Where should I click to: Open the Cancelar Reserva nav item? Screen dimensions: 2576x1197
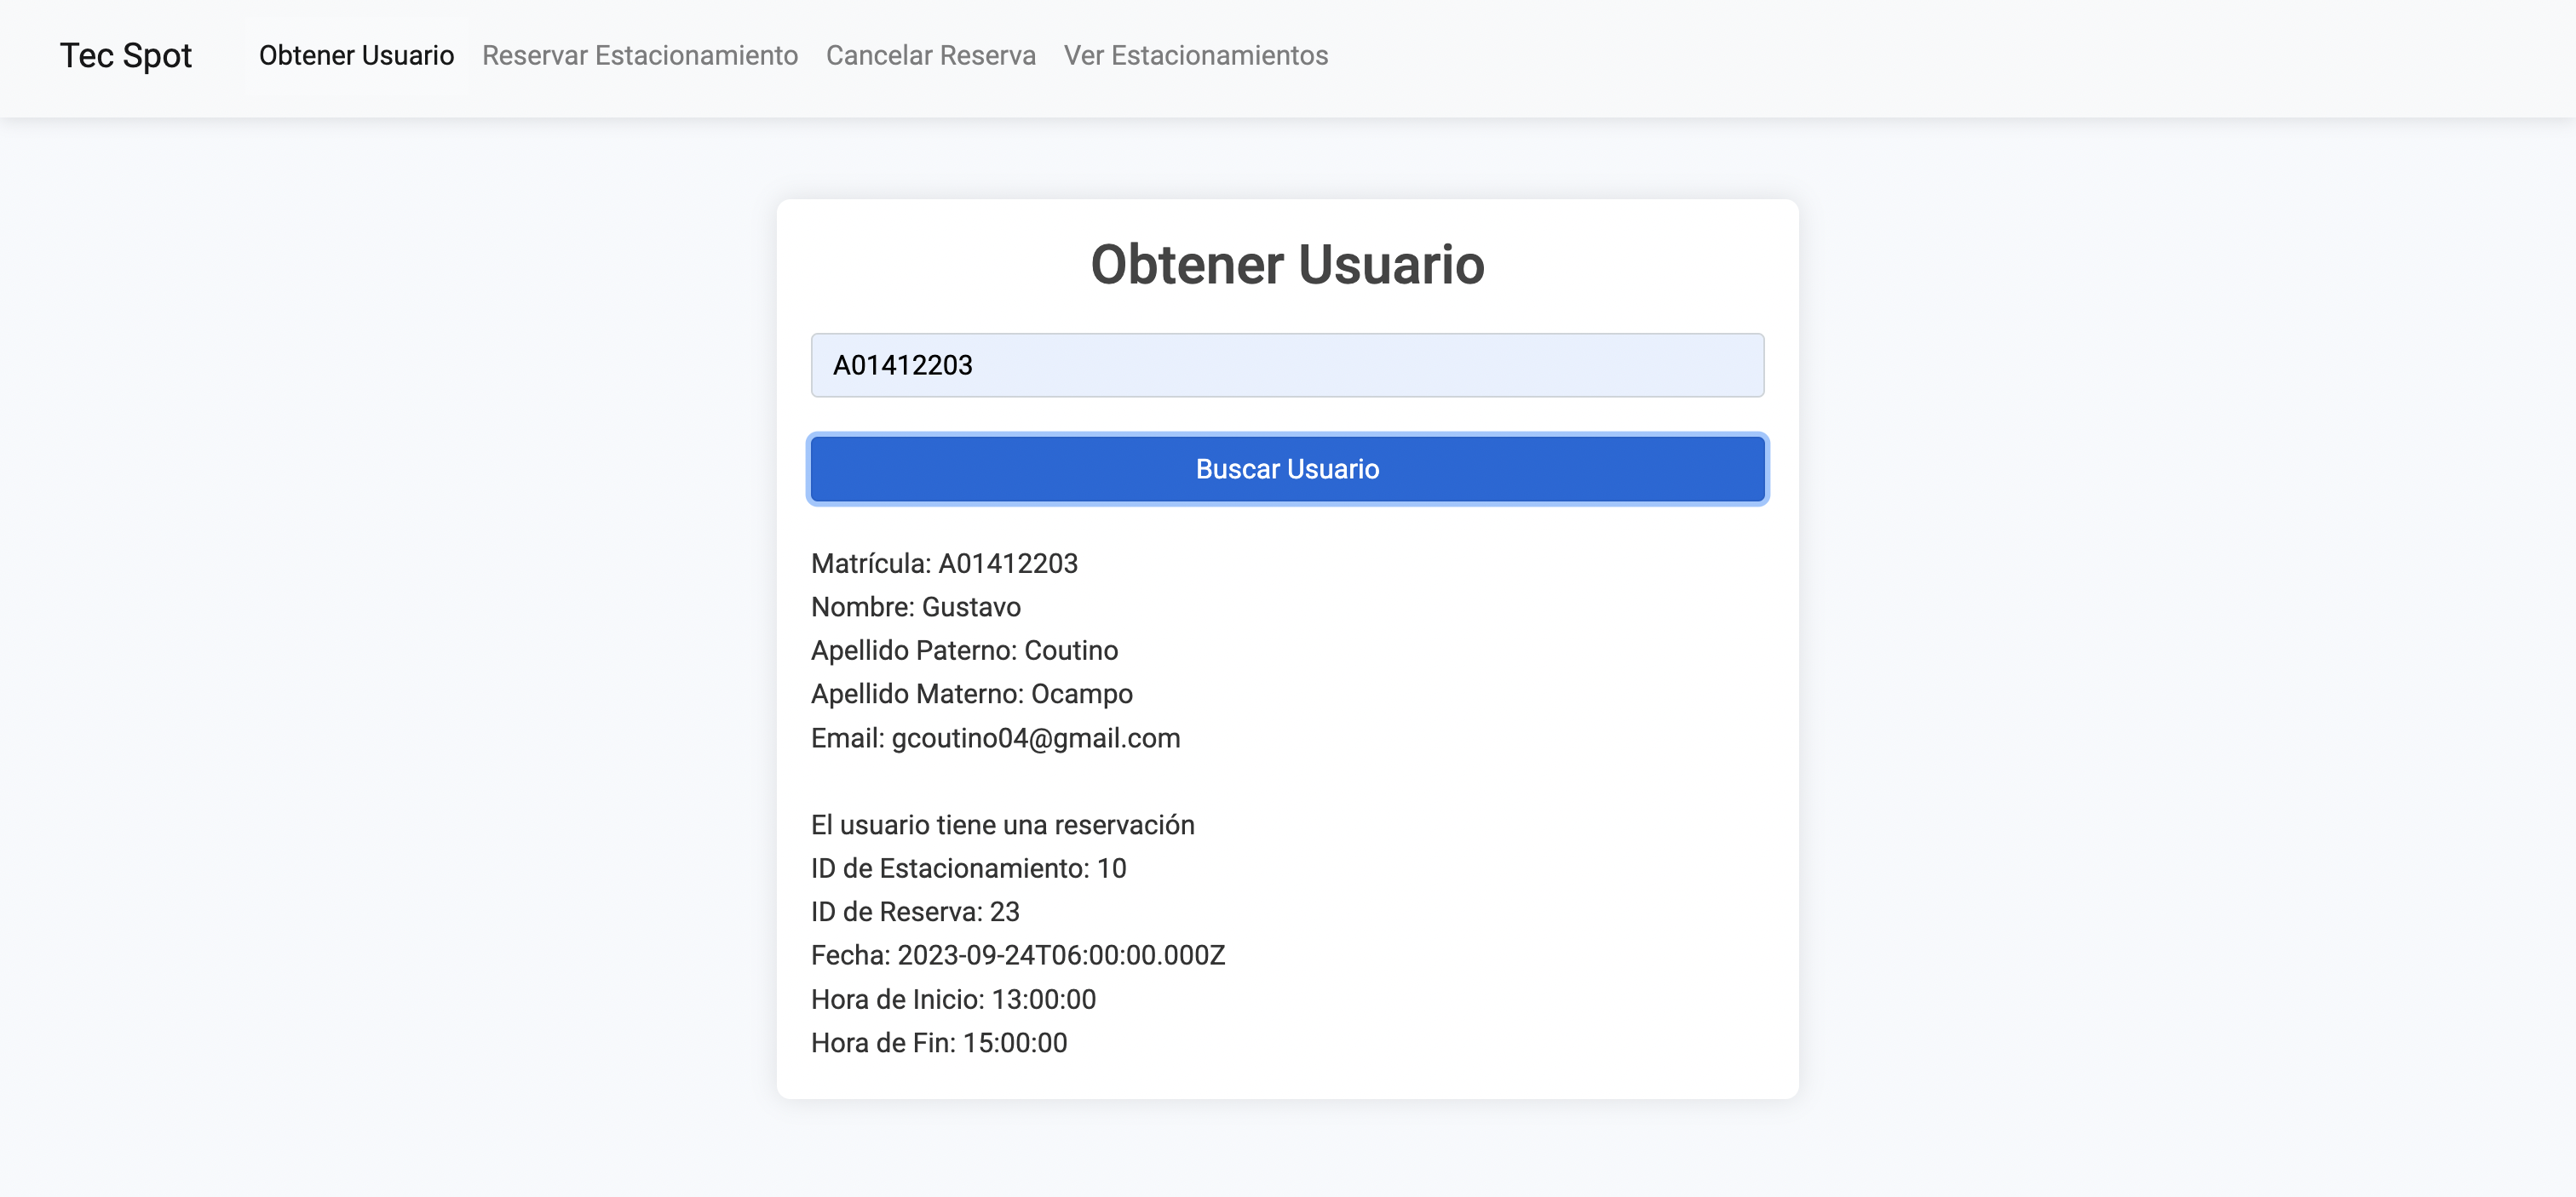click(x=930, y=55)
